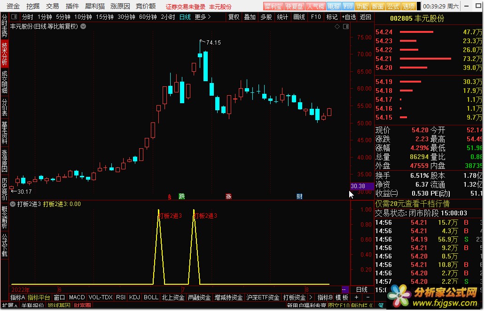Open the 犀利猫 menu
The width and height of the screenshot is (485, 311).
pyautogui.click(x=94, y=6)
